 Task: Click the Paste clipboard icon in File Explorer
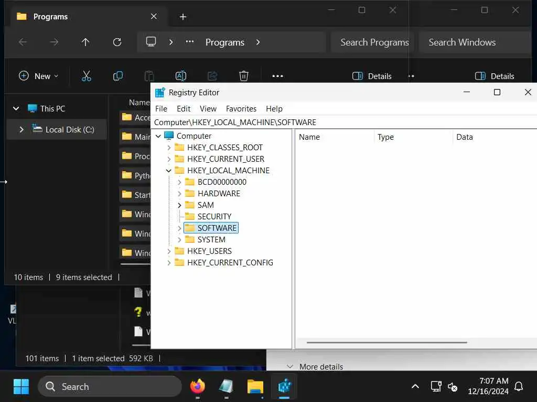[x=149, y=76]
